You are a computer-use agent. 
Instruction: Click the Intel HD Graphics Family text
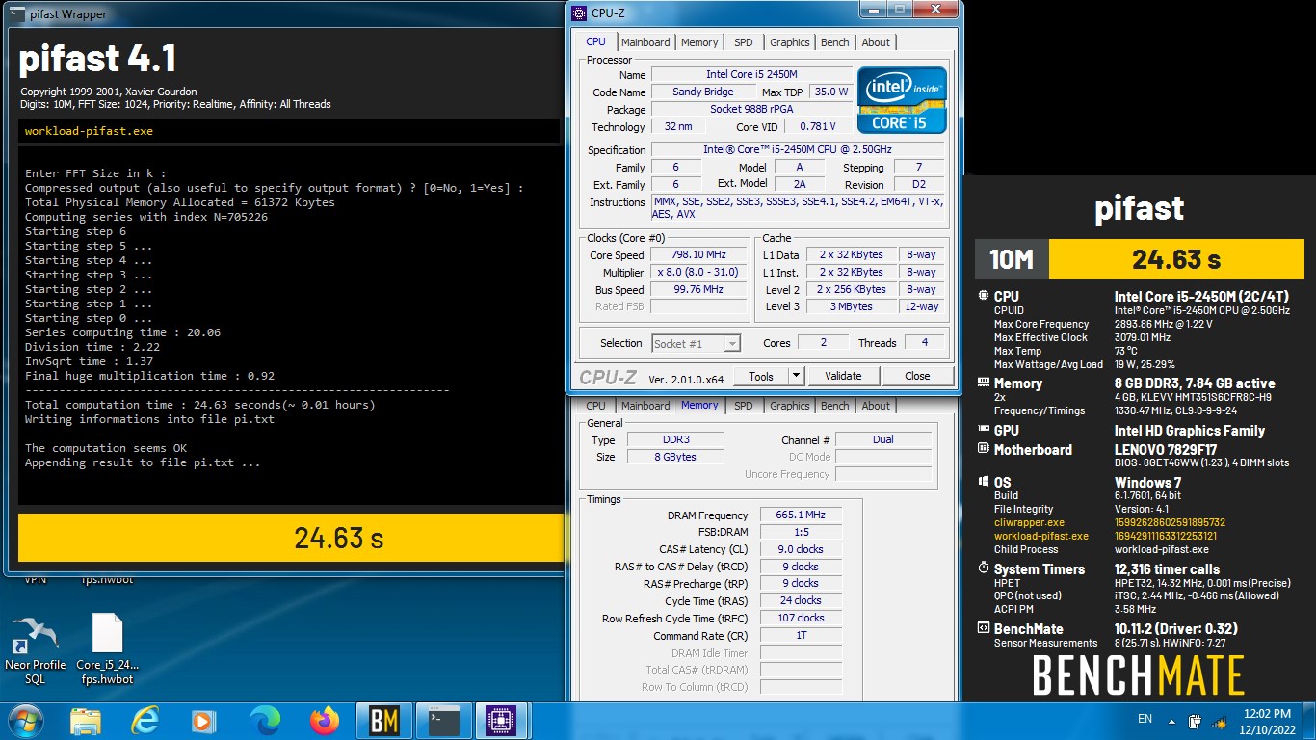pyautogui.click(x=1190, y=431)
